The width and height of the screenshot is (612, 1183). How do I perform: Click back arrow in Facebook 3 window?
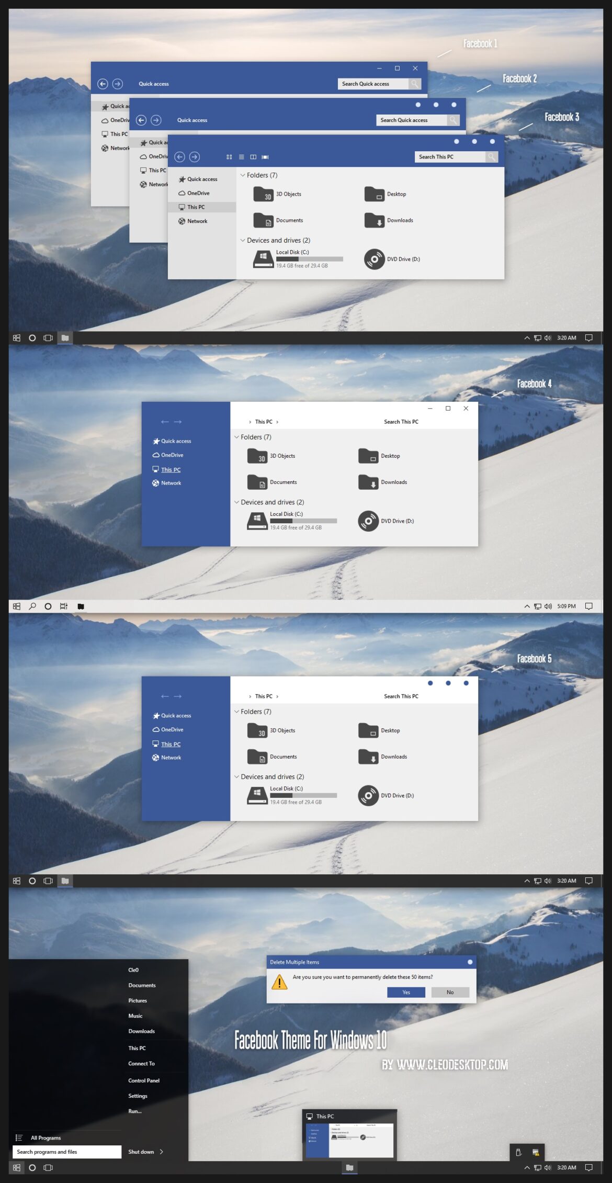[179, 156]
